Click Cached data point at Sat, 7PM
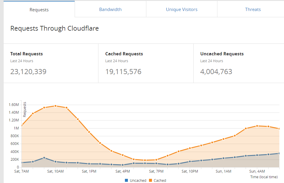The width and height of the screenshot is (284, 183). [156, 160]
